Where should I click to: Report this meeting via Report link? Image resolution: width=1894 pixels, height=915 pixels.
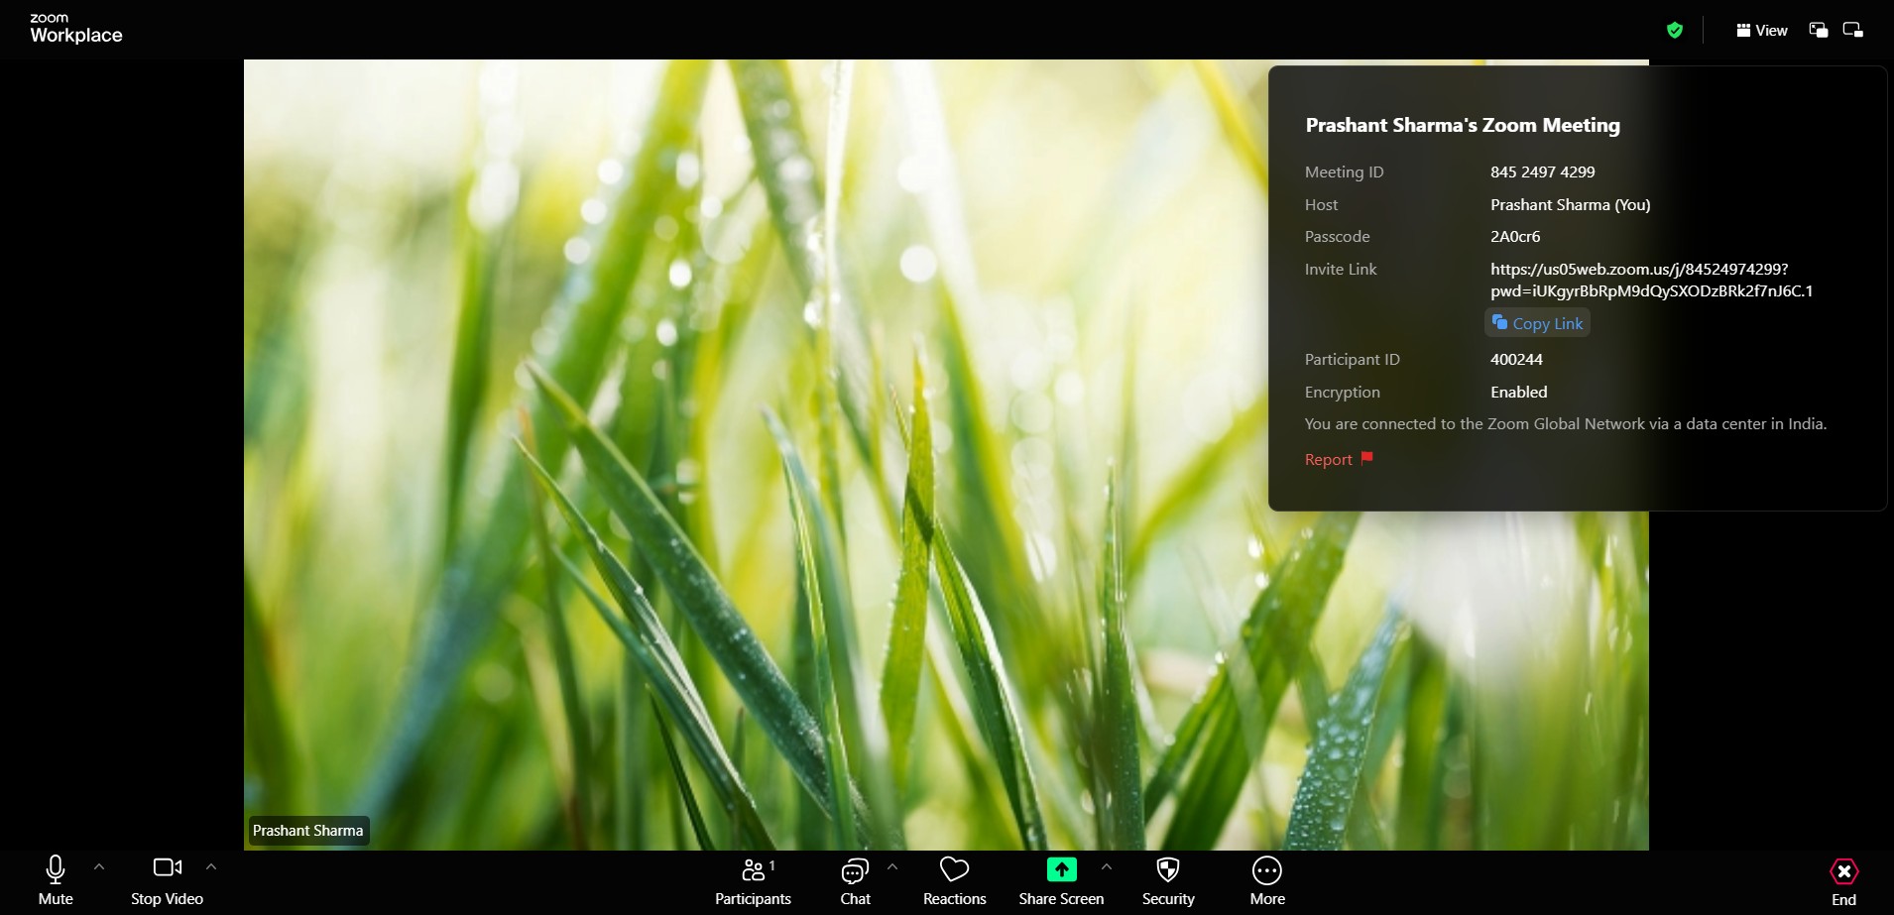(1328, 460)
